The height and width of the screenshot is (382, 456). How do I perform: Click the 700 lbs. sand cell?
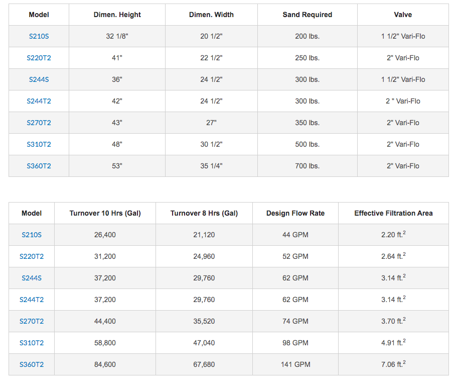click(307, 166)
